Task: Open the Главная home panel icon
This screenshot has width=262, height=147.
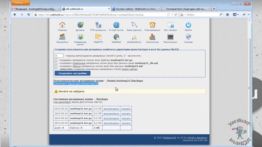Action: pyautogui.click(x=62, y=25)
